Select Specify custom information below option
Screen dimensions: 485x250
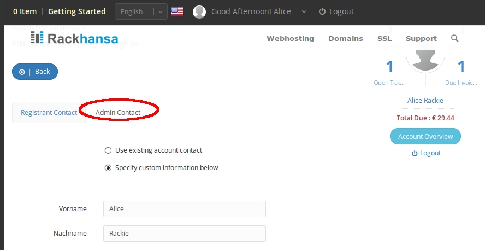click(108, 168)
